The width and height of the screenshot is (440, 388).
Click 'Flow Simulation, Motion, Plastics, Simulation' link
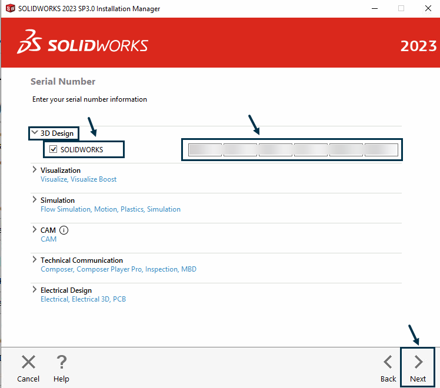point(111,209)
